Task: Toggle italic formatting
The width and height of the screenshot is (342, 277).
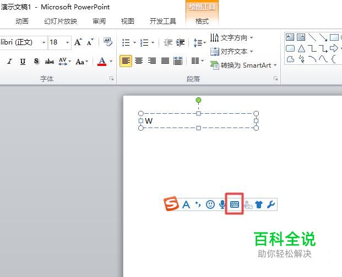Action: click(9, 62)
